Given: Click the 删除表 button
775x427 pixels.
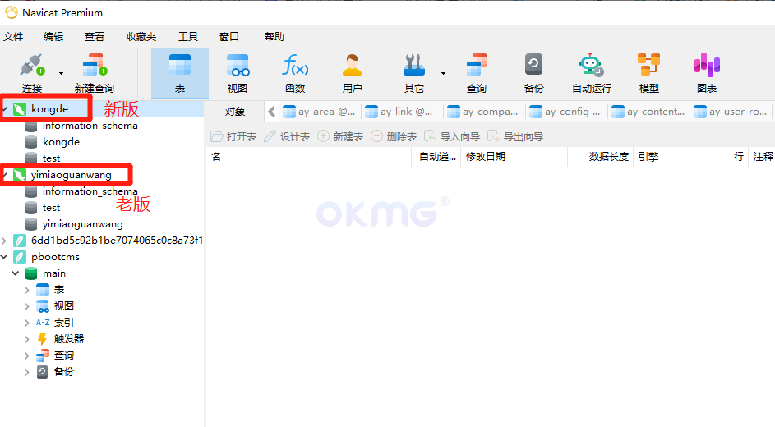Looking at the screenshot, I should point(394,136).
